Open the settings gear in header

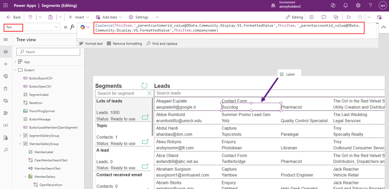(x=358, y=5)
